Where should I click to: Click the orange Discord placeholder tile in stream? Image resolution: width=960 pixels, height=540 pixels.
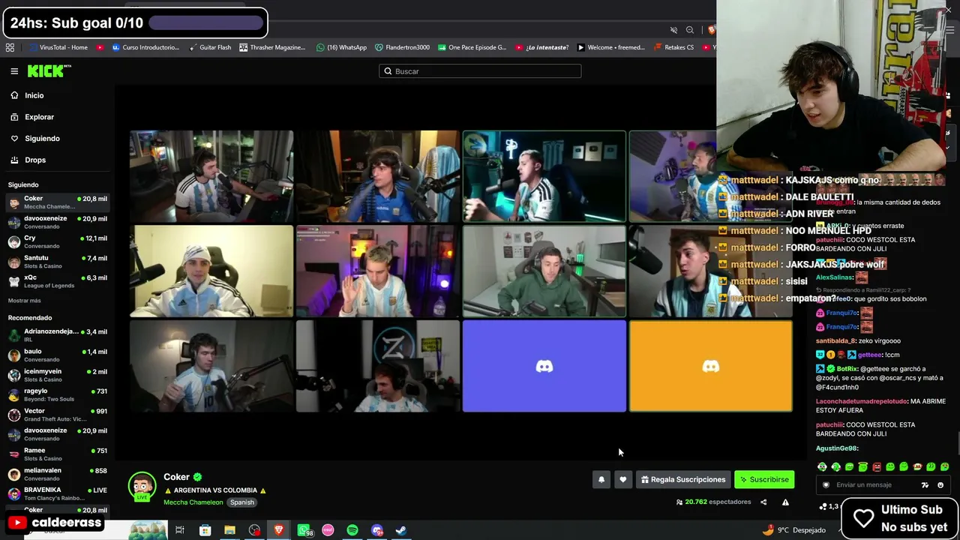tap(711, 367)
